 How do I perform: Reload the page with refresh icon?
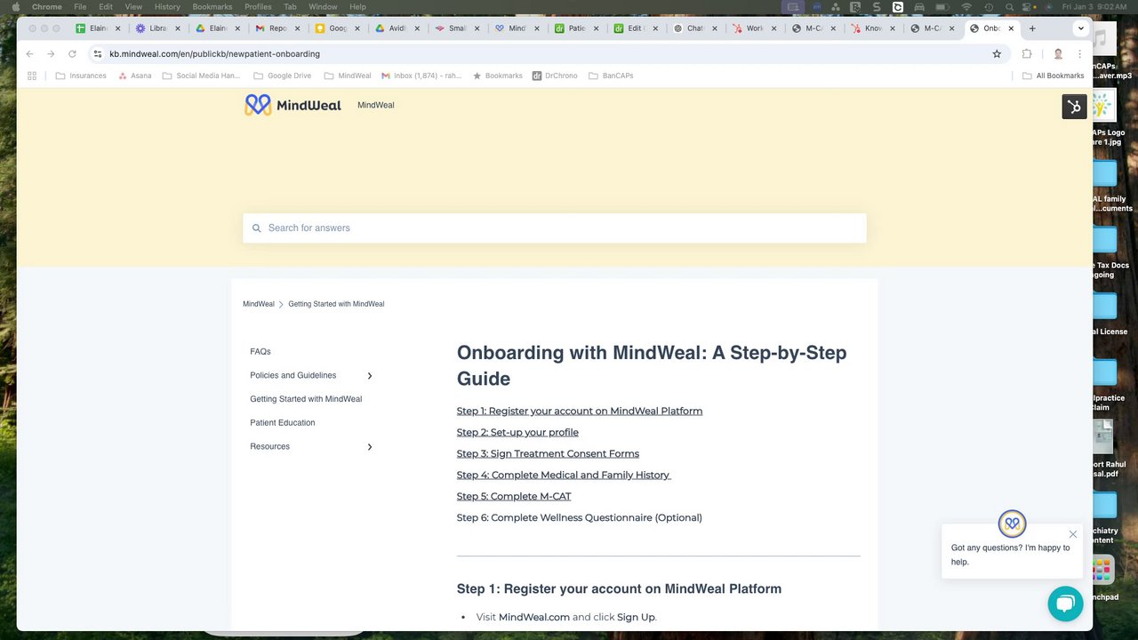pos(72,54)
